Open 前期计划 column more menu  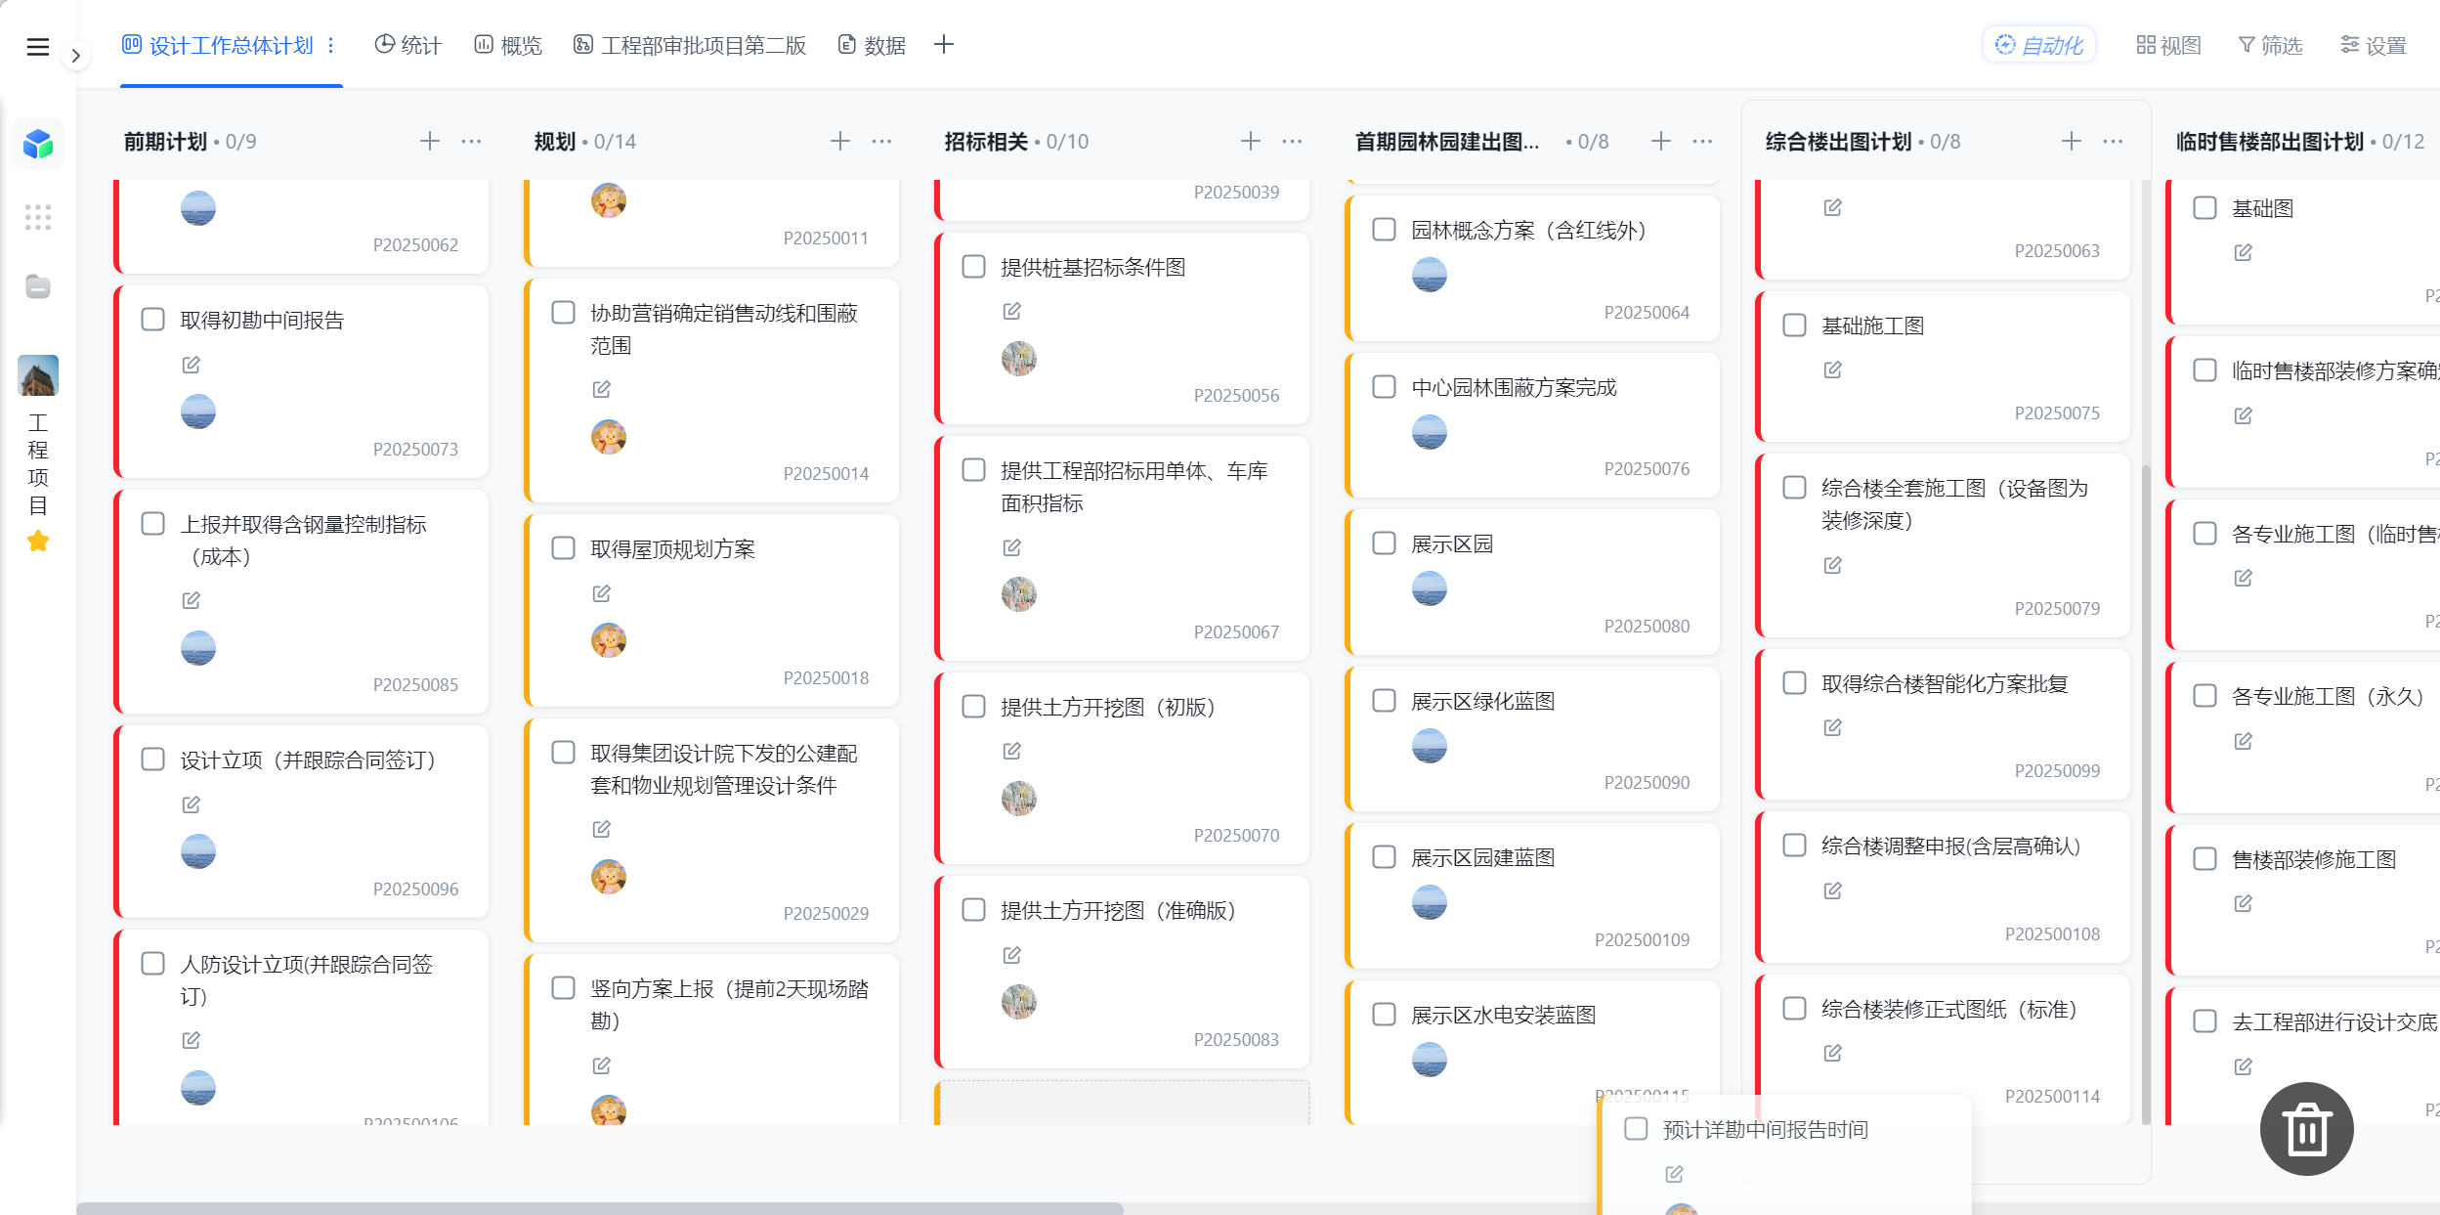pyautogui.click(x=471, y=141)
